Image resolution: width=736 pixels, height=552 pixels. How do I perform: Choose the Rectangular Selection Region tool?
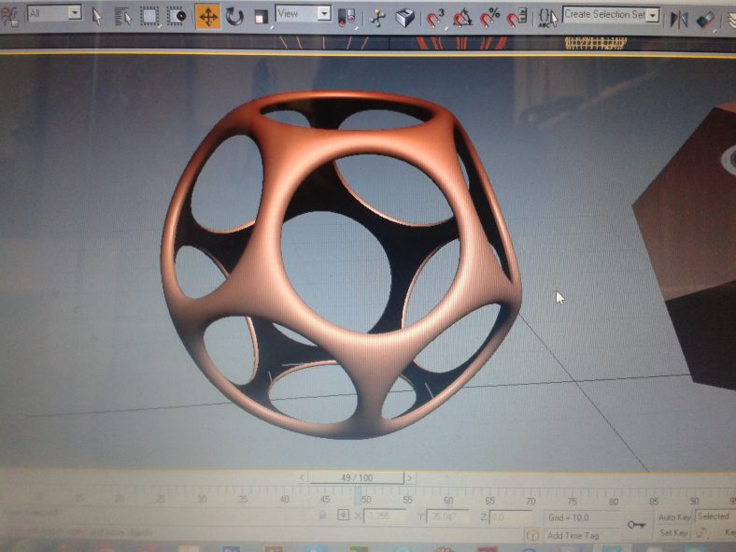click(x=149, y=16)
